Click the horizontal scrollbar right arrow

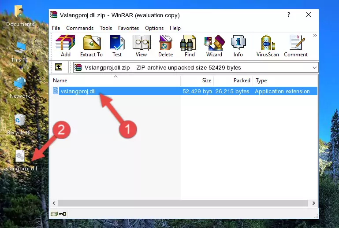[314, 203]
